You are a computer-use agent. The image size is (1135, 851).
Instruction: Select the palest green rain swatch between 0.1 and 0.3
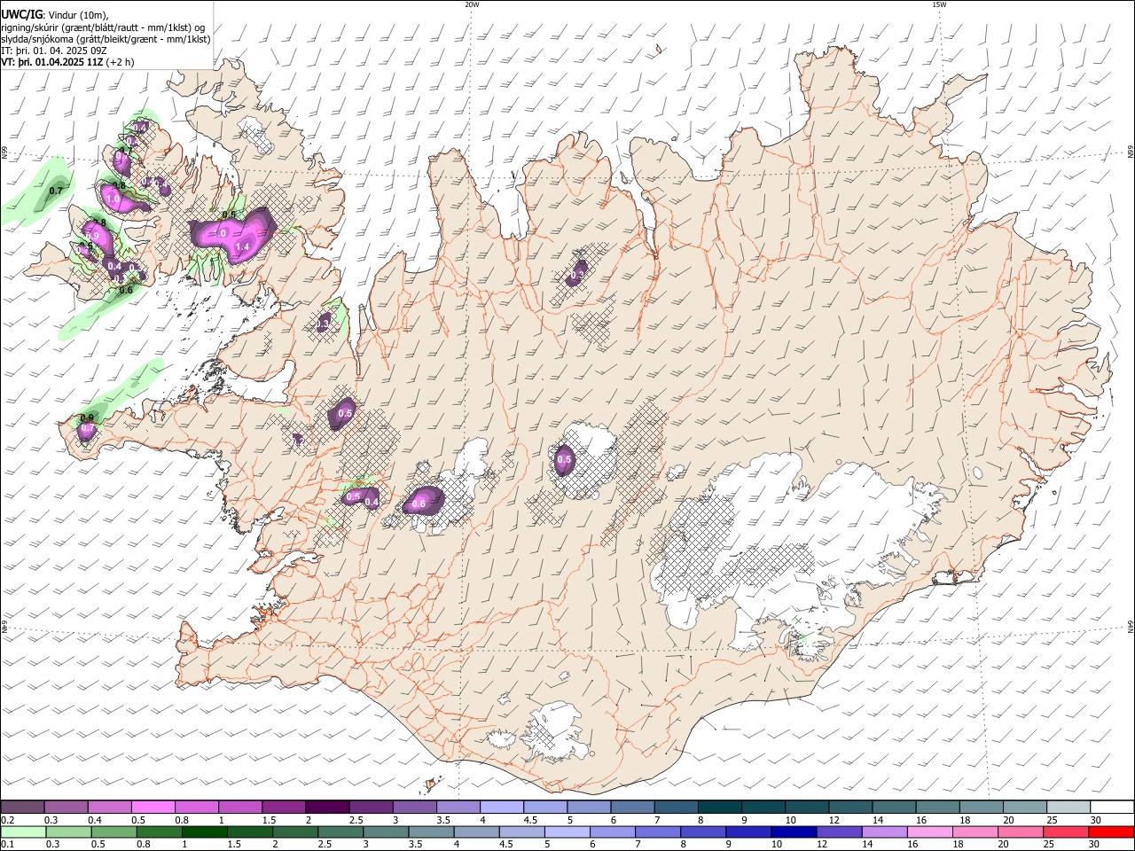coord(23,832)
